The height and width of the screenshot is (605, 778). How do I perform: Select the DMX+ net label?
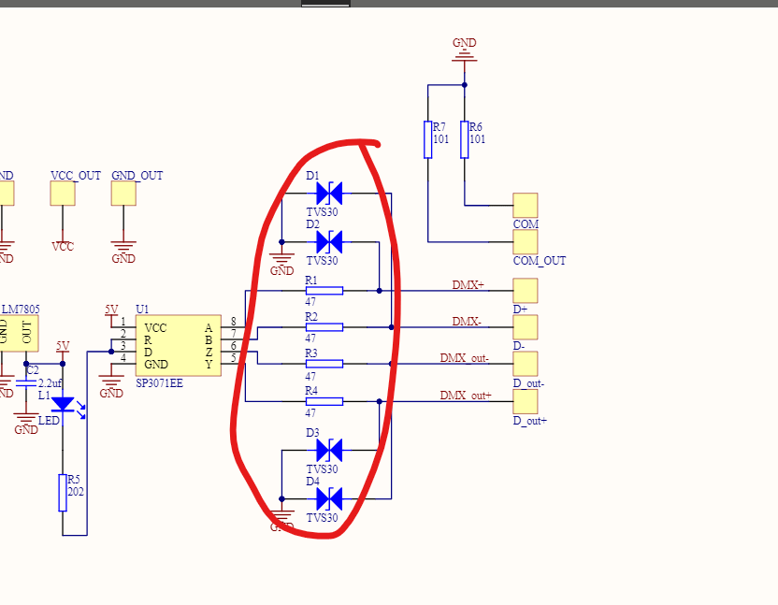click(467, 285)
